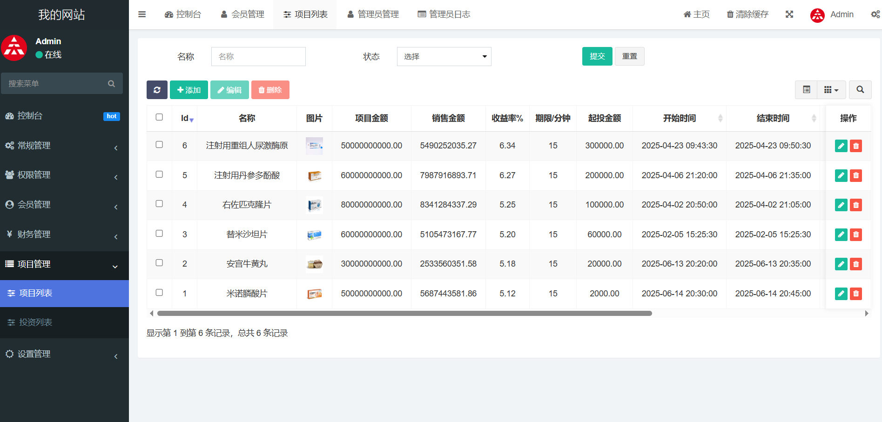Click the green 提交 button
The width and height of the screenshot is (882, 422).
tap(597, 56)
